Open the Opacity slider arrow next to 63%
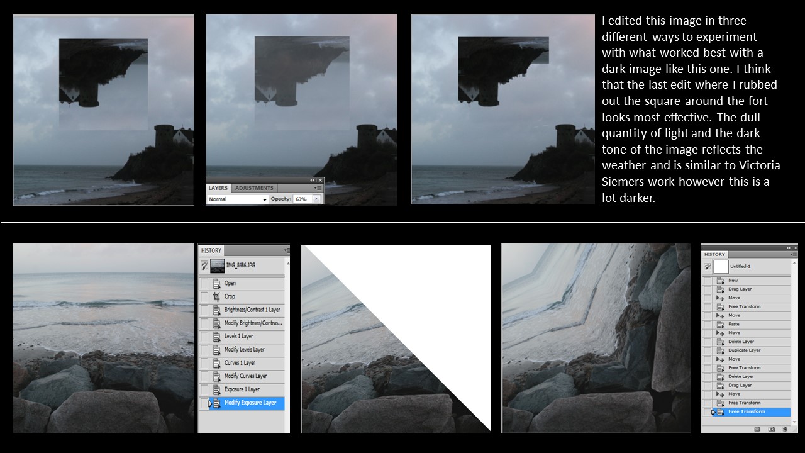805x453 pixels. (x=317, y=199)
